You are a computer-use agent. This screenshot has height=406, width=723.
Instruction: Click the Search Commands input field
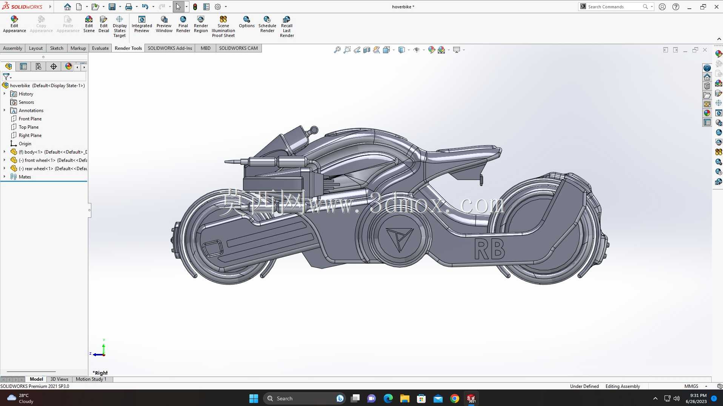[614, 6]
